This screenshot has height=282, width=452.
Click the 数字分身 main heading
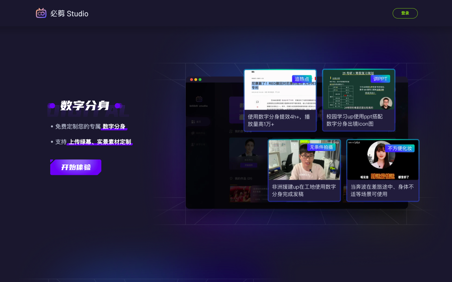84,106
